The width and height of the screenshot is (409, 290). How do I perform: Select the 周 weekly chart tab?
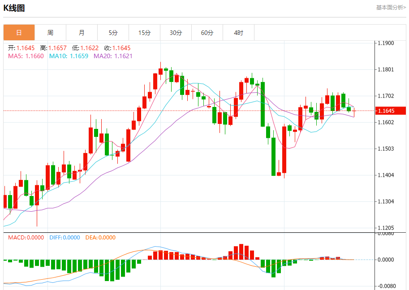(50, 33)
